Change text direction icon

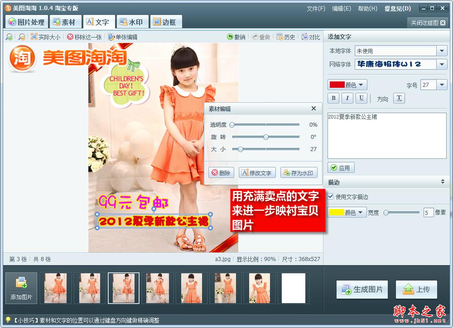coord(399,98)
